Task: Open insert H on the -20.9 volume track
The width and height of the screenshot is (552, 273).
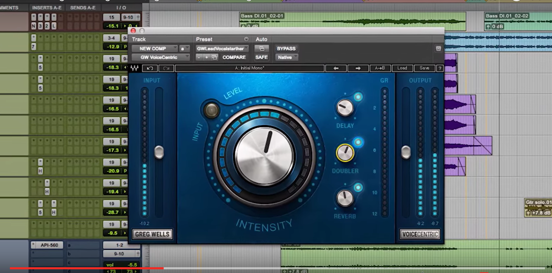Action: pos(40,171)
